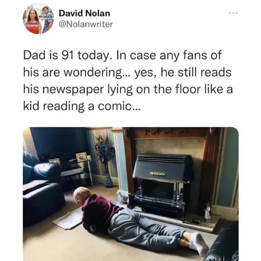Open David Nolan's profile picture
The height and width of the screenshot is (261, 261).
point(38,19)
